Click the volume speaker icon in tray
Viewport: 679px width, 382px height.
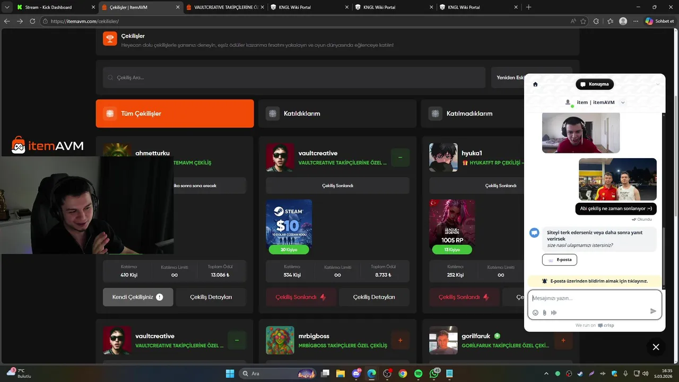coord(646,374)
